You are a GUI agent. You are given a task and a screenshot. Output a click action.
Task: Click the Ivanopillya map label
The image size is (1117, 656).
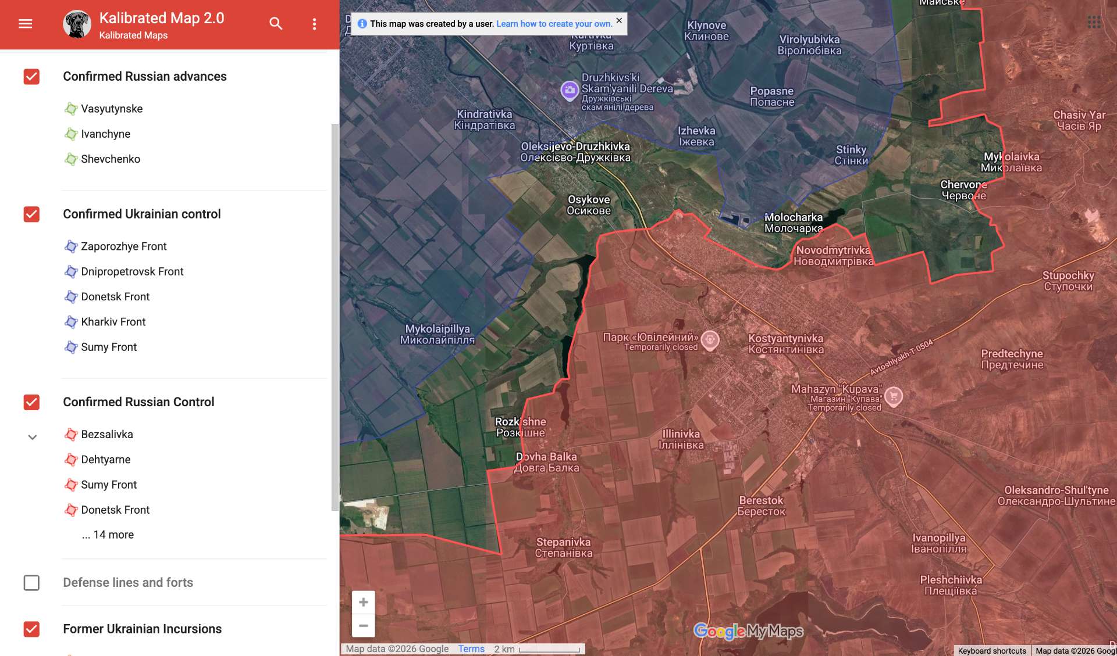939,543
